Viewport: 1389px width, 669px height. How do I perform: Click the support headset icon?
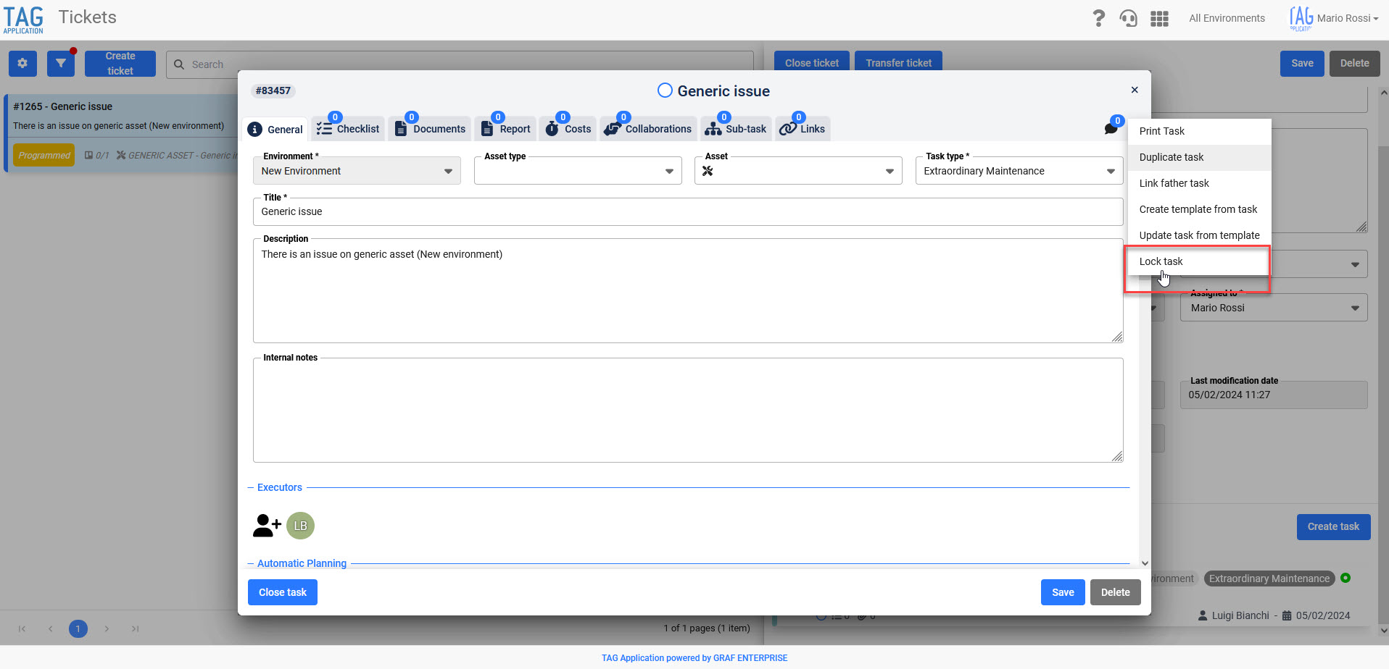click(x=1128, y=18)
